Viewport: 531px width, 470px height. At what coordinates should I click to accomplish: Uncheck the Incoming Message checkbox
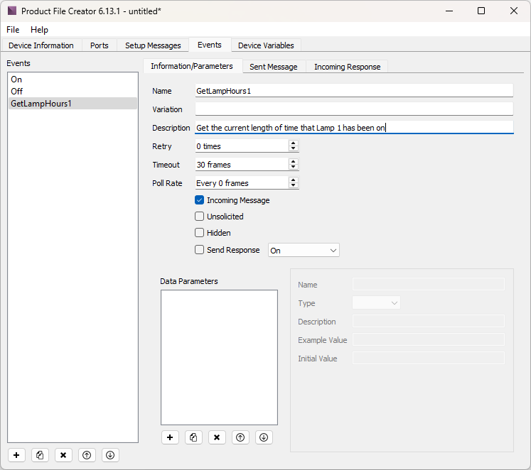tap(200, 200)
